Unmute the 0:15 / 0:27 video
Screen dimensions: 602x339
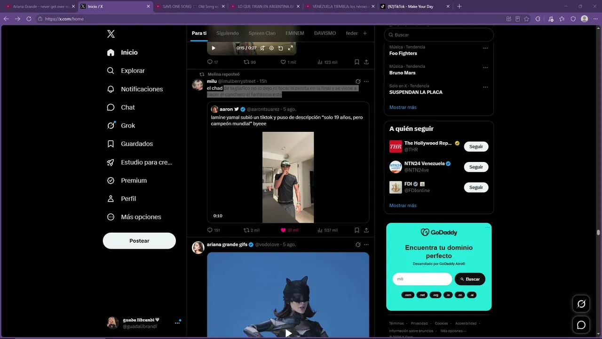click(x=262, y=48)
